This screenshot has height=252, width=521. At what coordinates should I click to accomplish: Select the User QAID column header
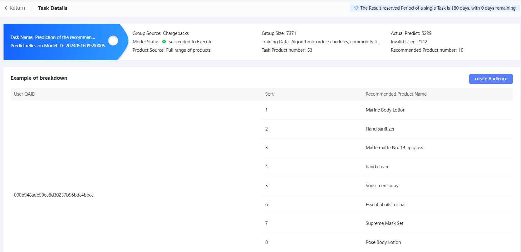[25, 94]
